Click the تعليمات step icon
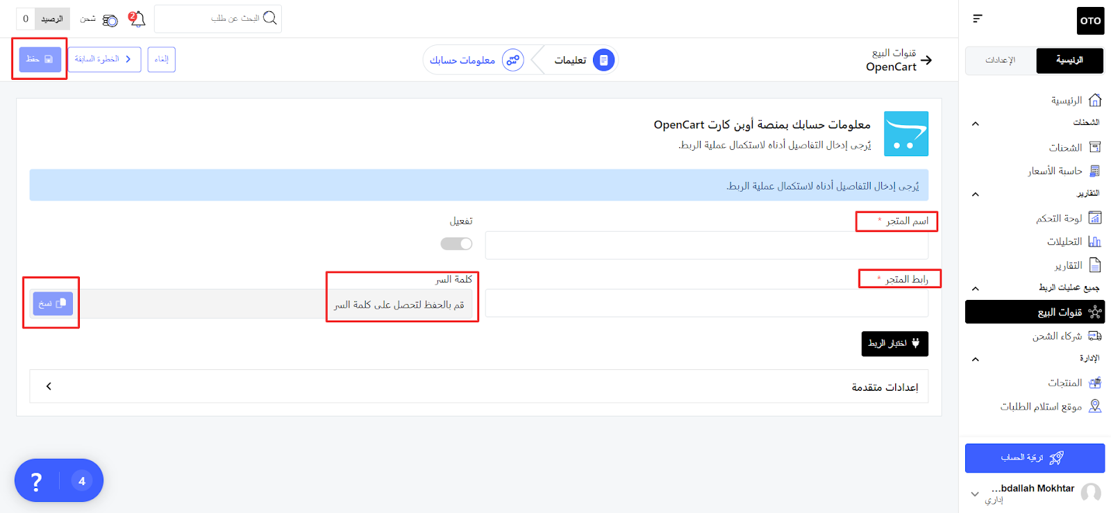Image resolution: width=1111 pixels, height=513 pixels. (603, 60)
